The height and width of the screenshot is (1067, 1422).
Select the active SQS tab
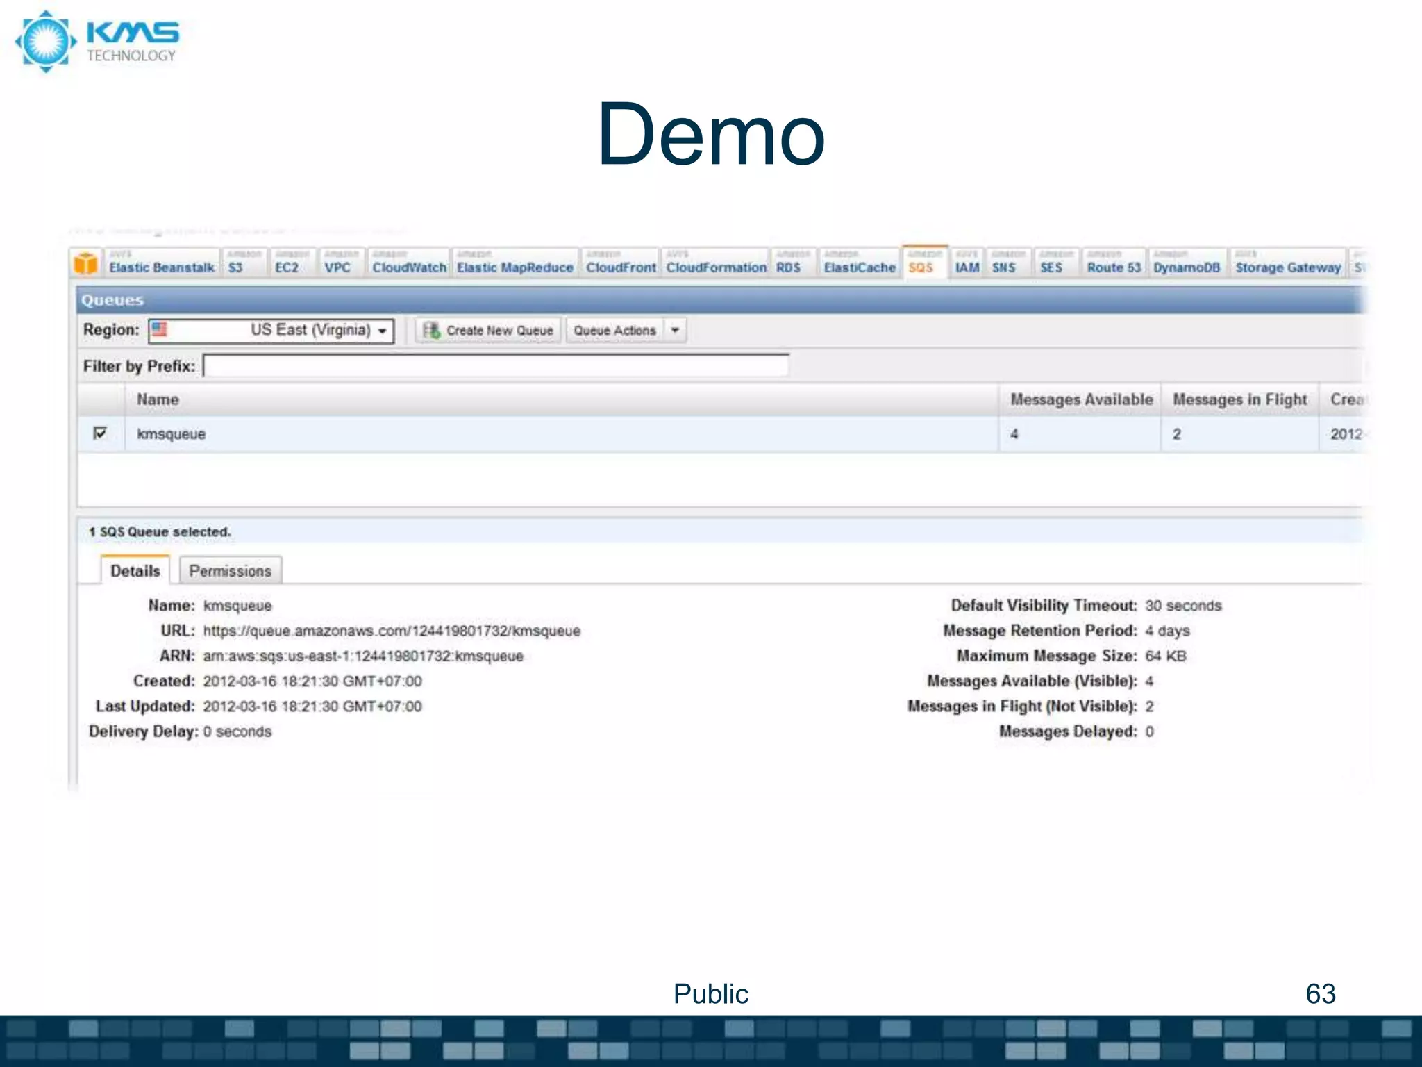(926, 263)
